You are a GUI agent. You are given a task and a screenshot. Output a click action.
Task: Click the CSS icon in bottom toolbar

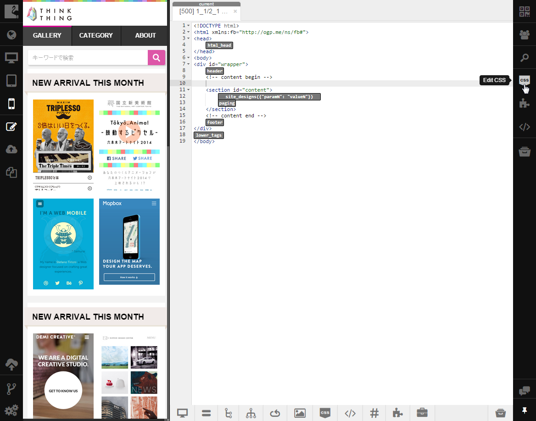click(325, 413)
